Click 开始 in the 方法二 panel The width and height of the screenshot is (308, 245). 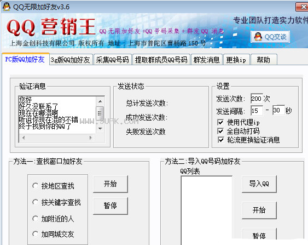click(259, 210)
